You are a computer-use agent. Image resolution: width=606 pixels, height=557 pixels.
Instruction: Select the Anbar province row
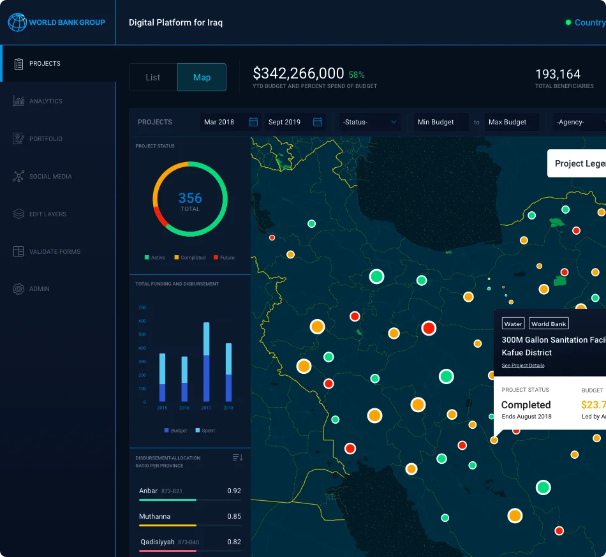coord(190,493)
